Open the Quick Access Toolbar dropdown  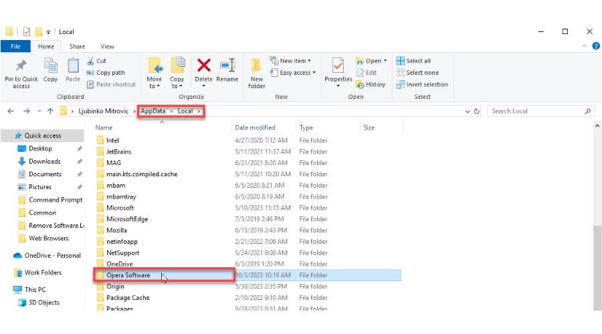48,32
